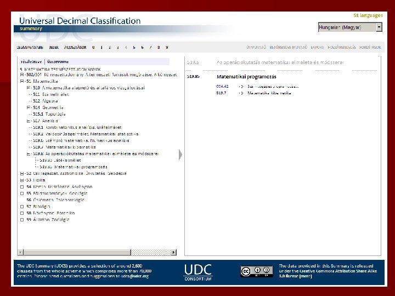Viewport: 395px width, 296px height.
Task: Open the EXPORT menu item
Action: coord(317,47)
